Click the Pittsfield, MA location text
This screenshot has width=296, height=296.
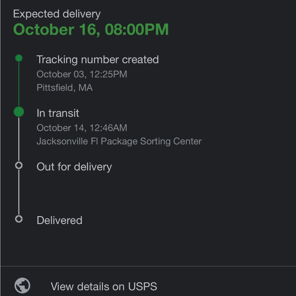tap(65, 88)
